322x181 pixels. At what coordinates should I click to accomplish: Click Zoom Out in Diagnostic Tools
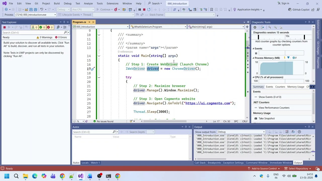tap(275, 27)
